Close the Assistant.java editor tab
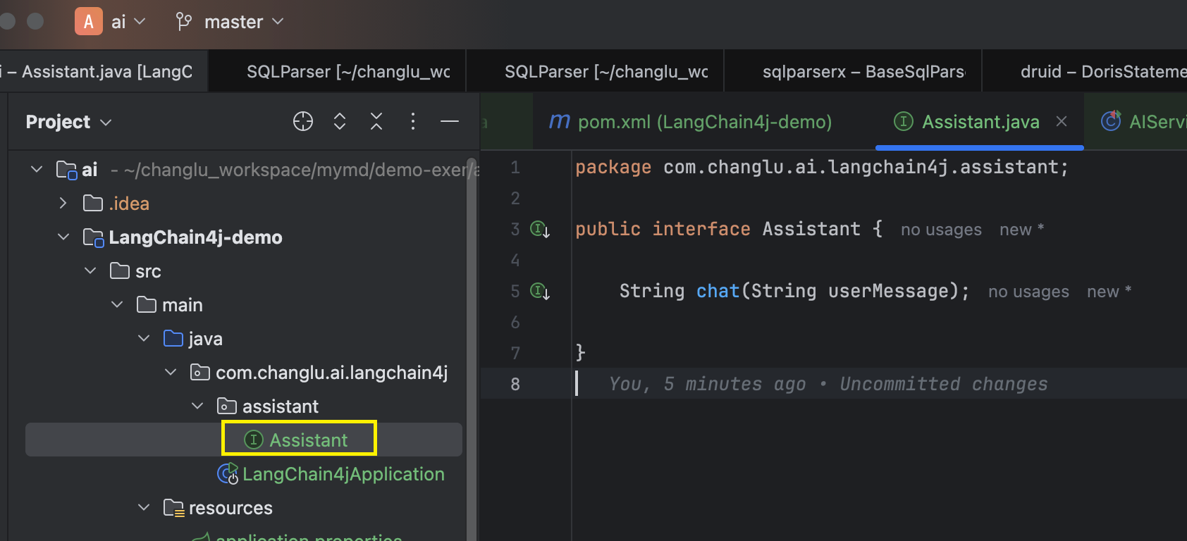Screen dimensions: 1187x541 point(1062,122)
